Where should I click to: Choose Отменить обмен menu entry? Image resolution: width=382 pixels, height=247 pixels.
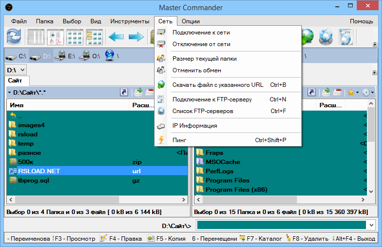tap(228, 70)
